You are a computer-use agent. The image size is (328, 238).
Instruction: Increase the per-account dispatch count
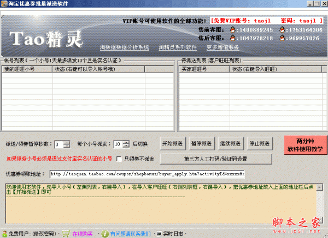[126, 142]
